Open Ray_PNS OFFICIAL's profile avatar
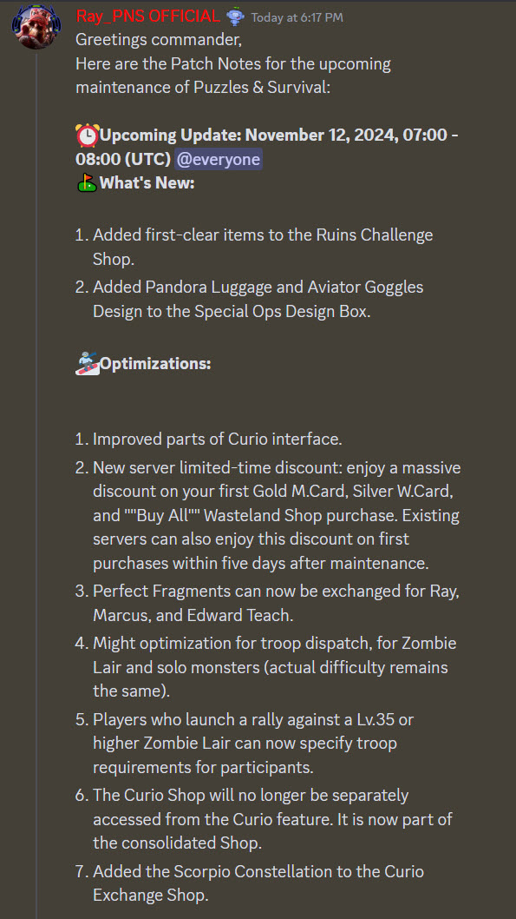The width and height of the screenshot is (516, 919). (x=36, y=27)
